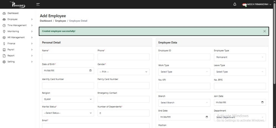The height and width of the screenshot is (128, 276).
Task: Click the Finance dollar icon
Action: (4, 44)
